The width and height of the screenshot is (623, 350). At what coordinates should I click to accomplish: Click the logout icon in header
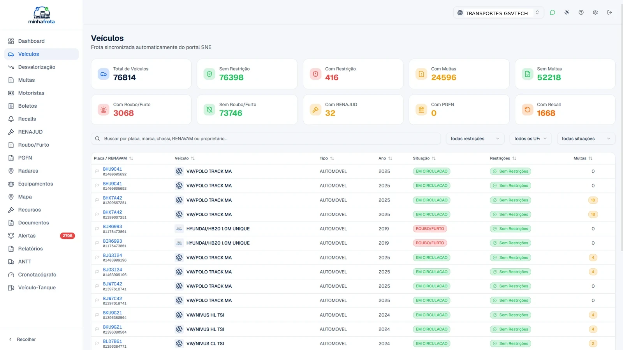pyautogui.click(x=610, y=12)
